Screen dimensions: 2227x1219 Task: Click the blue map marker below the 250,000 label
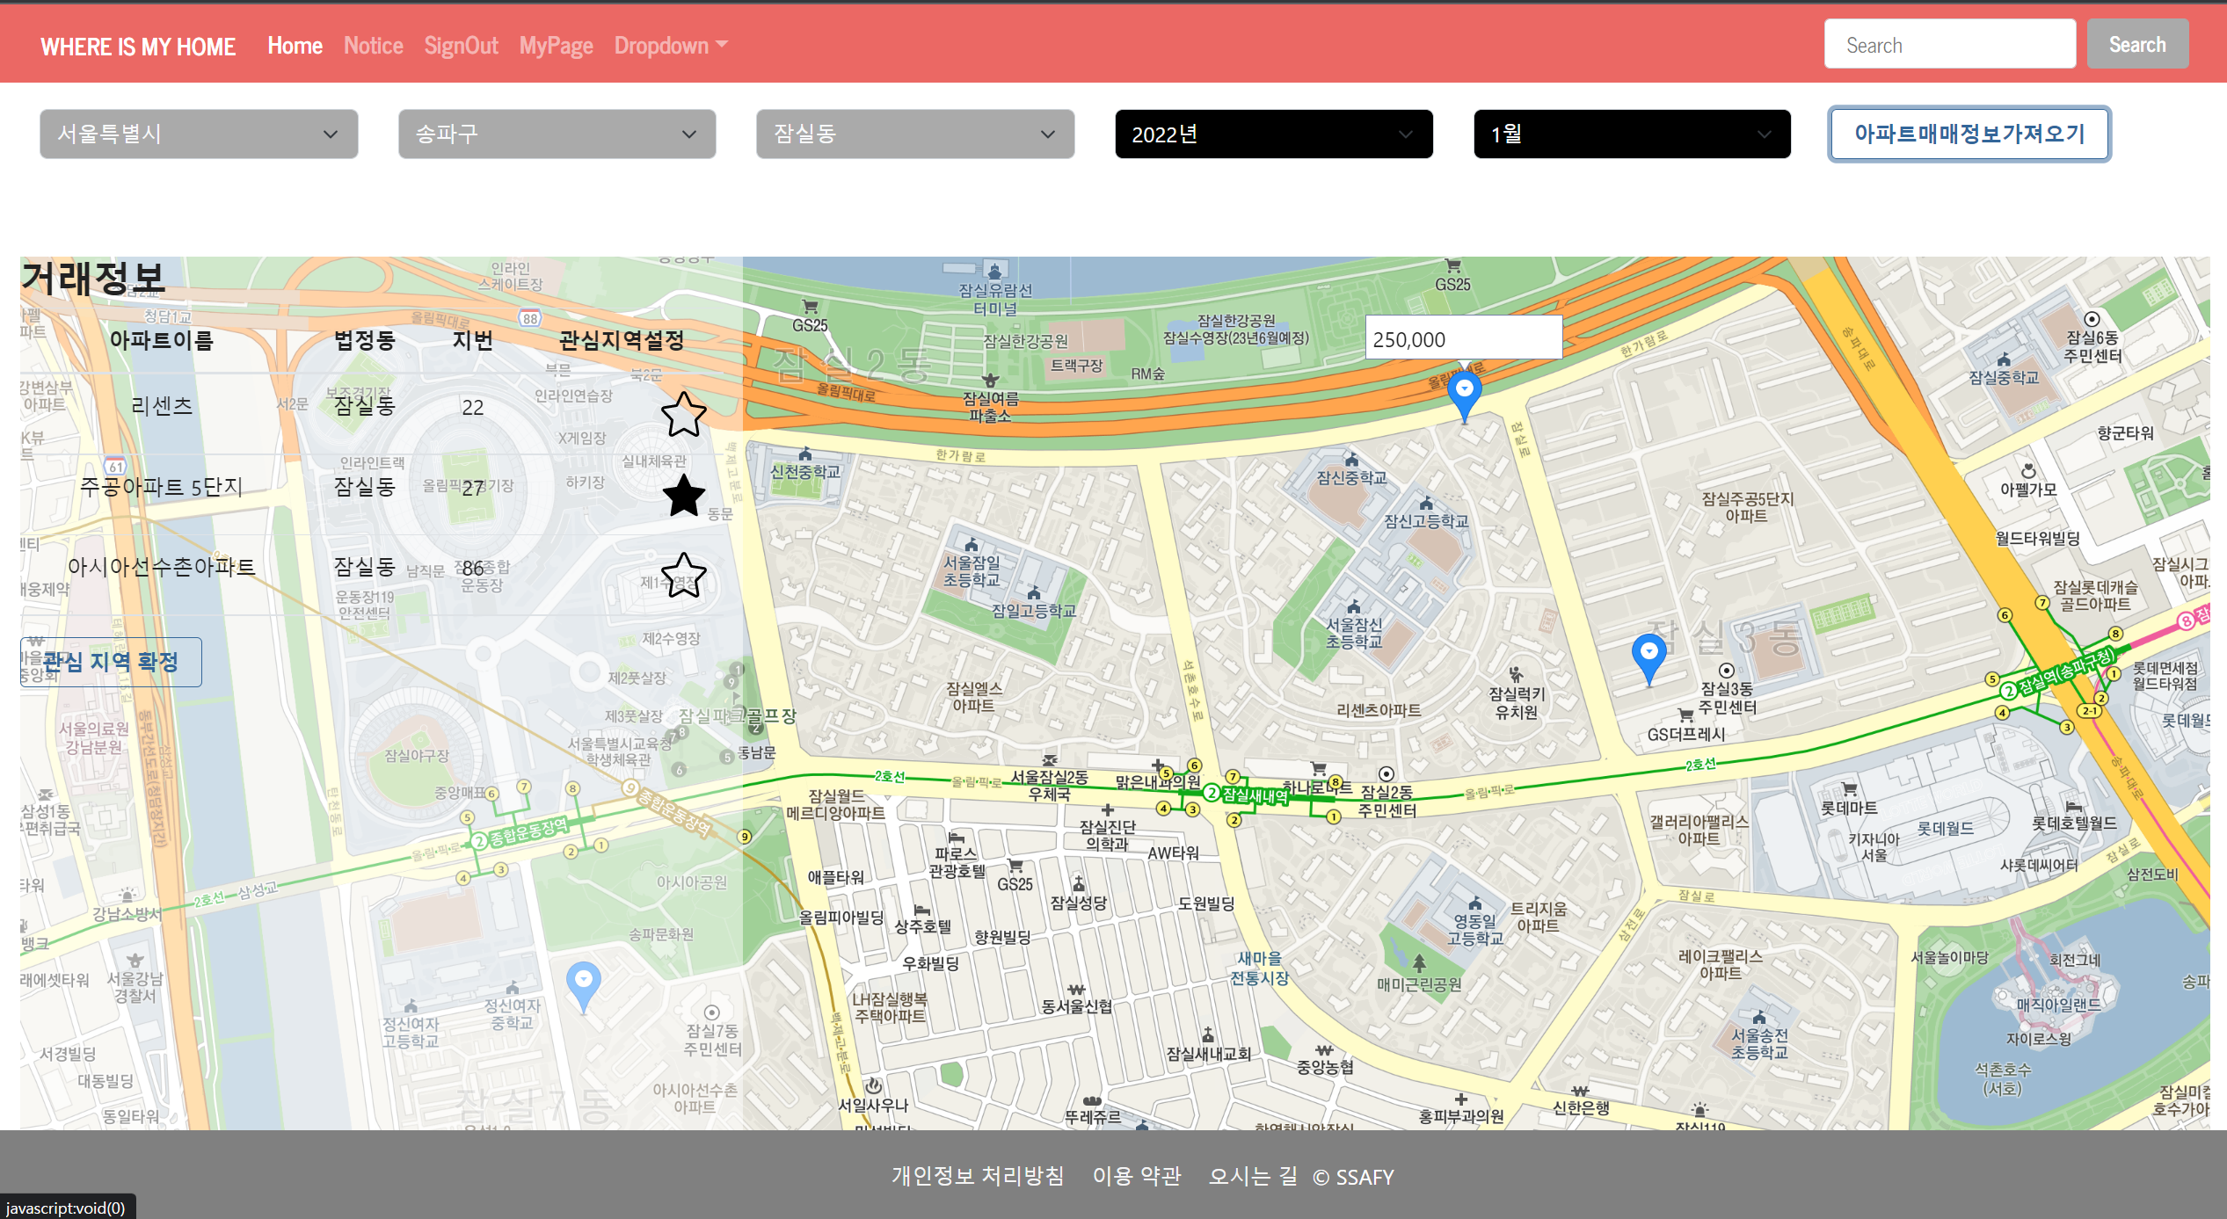click(x=1464, y=393)
